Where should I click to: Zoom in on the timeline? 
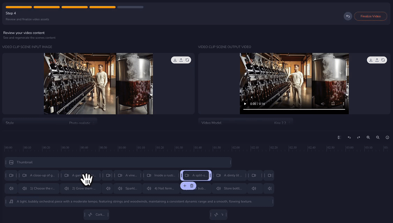[368, 138]
